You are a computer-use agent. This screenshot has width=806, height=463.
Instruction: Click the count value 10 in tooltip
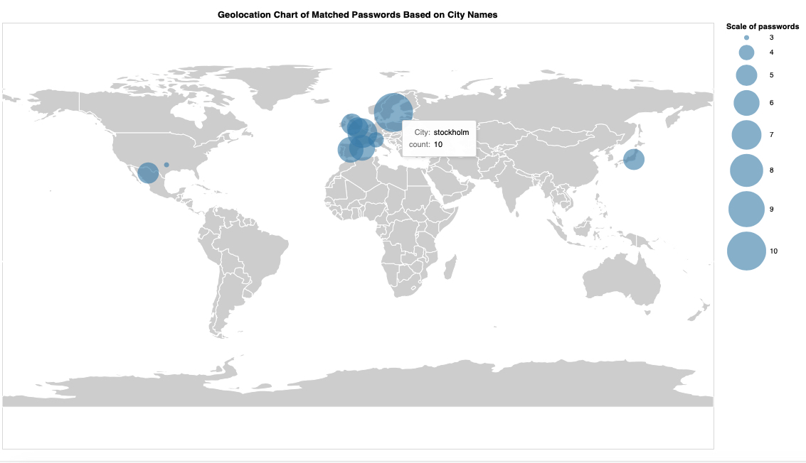pyautogui.click(x=438, y=145)
